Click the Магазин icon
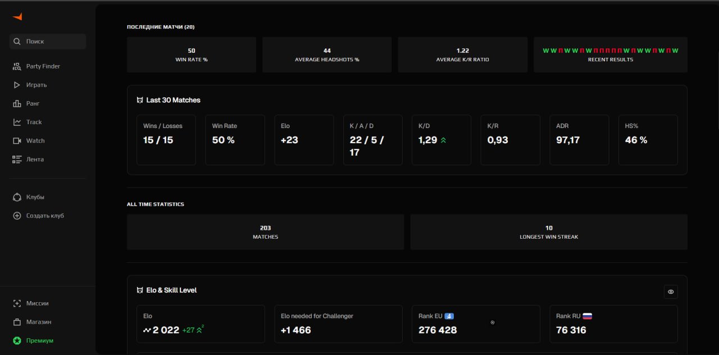 pos(16,321)
